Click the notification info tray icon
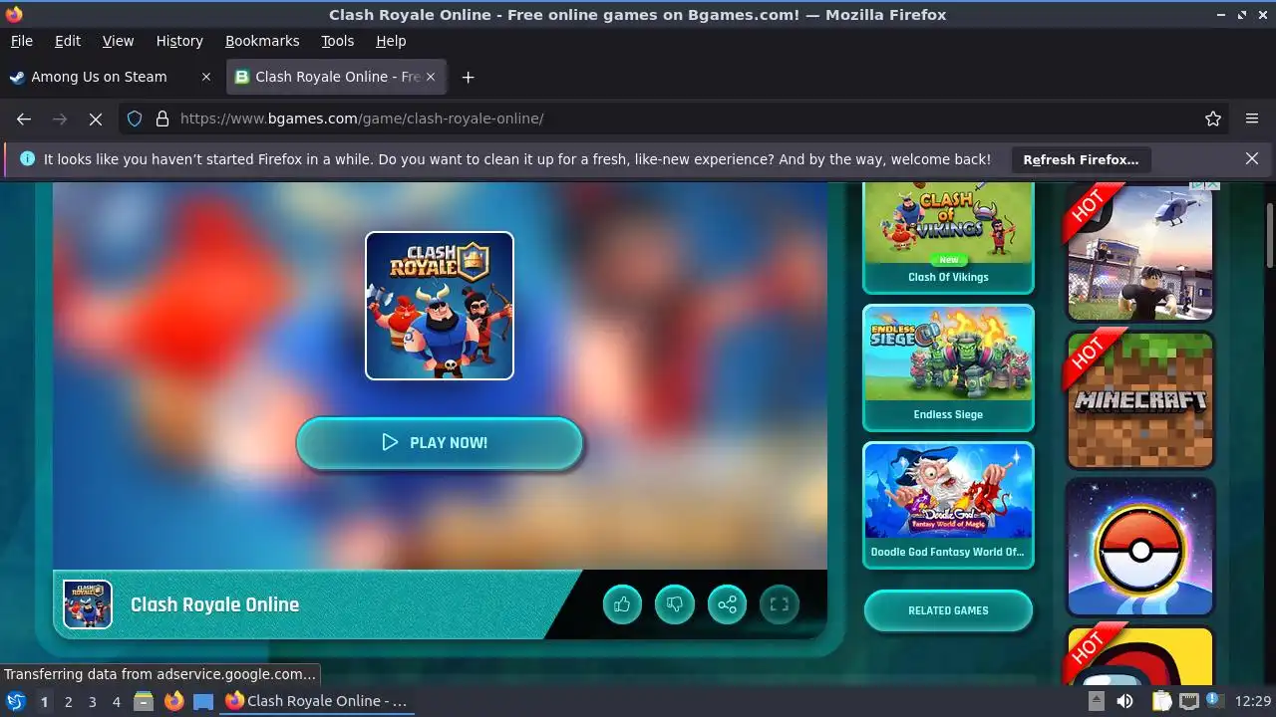1276x717 pixels. (1215, 701)
